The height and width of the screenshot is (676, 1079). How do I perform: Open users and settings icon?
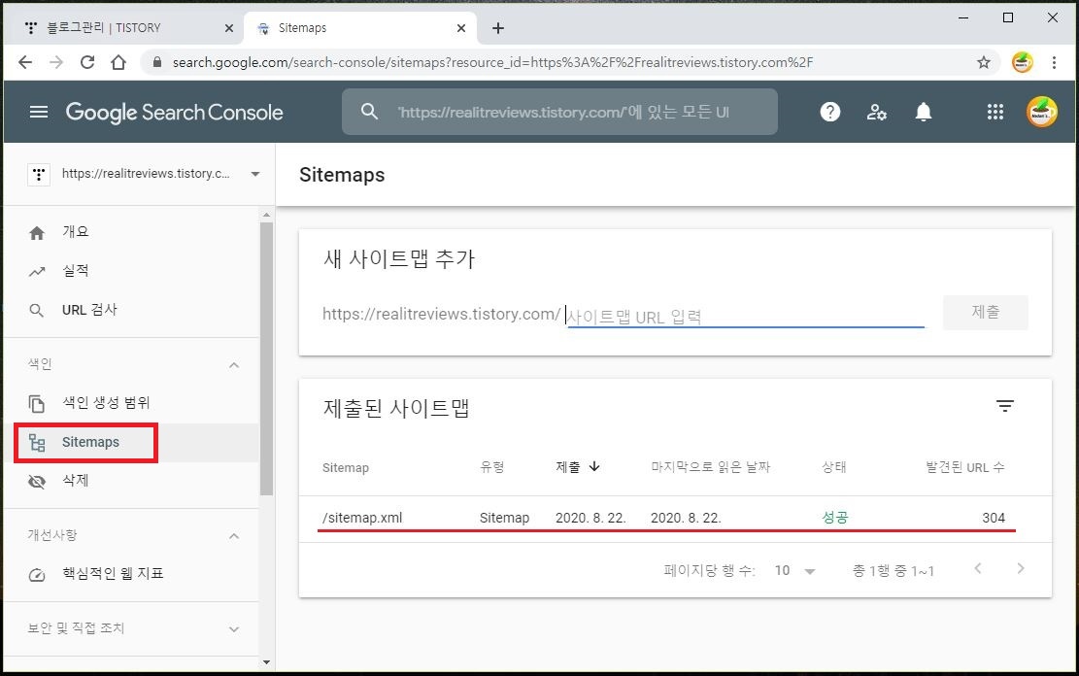(876, 112)
